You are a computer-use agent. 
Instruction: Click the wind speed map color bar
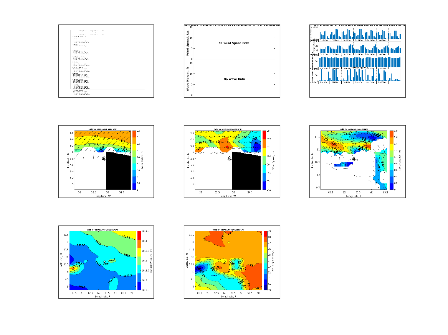265,160
